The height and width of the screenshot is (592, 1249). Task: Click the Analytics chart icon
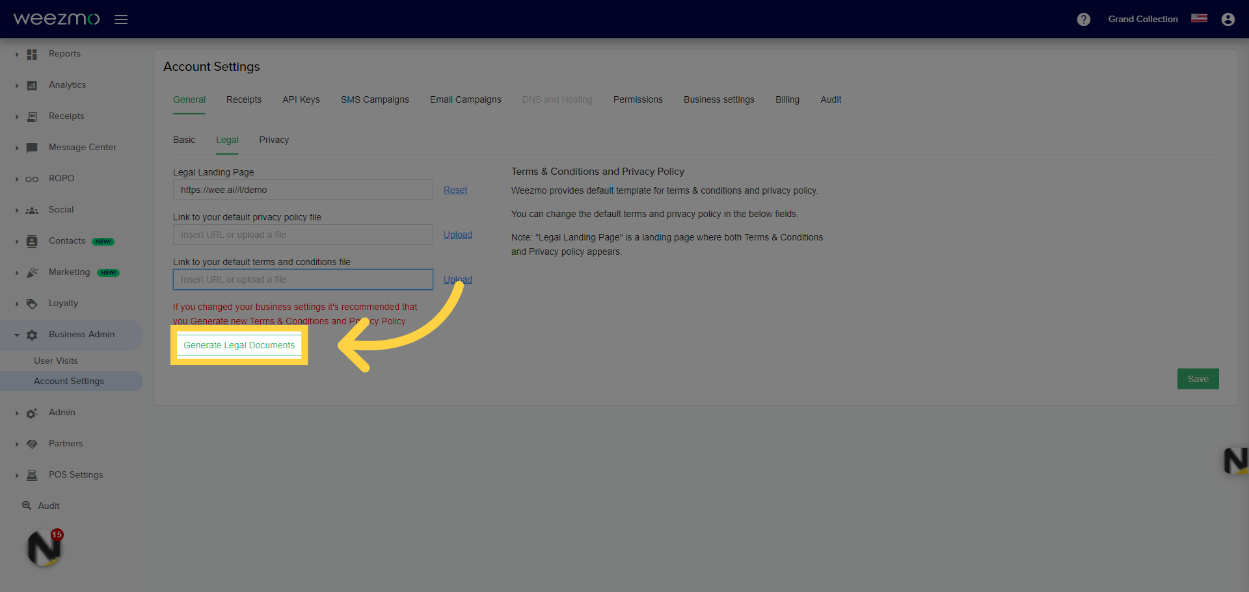coord(32,86)
